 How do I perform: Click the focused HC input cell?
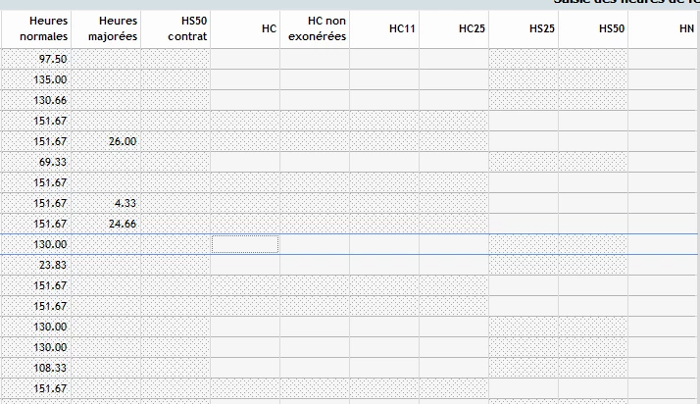pos(245,244)
